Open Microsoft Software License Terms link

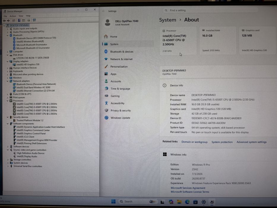pos(190,192)
